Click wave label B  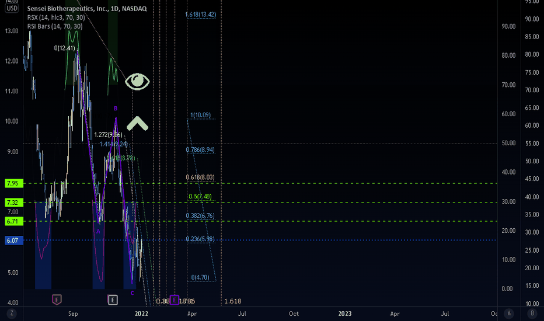coord(116,109)
